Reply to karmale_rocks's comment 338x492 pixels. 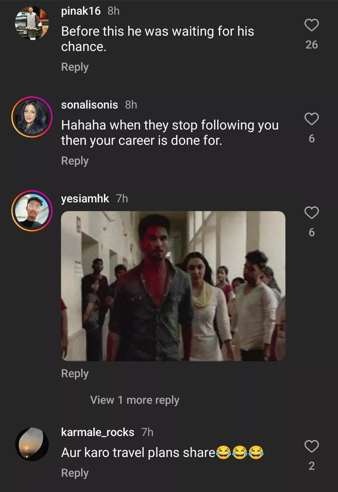[75, 473]
